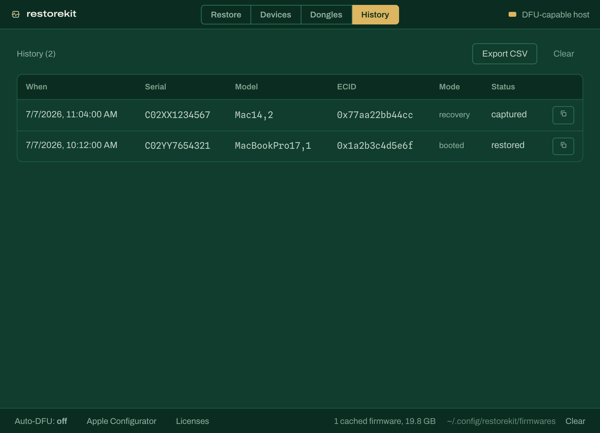
Task: Click the ECID 0x77aa22bb44cc
Action: (x=375, y=115)
